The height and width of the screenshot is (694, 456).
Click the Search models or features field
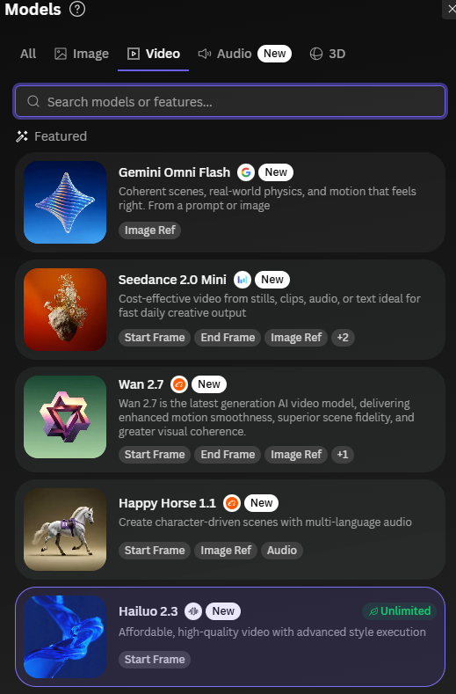[x=230, y=101]
